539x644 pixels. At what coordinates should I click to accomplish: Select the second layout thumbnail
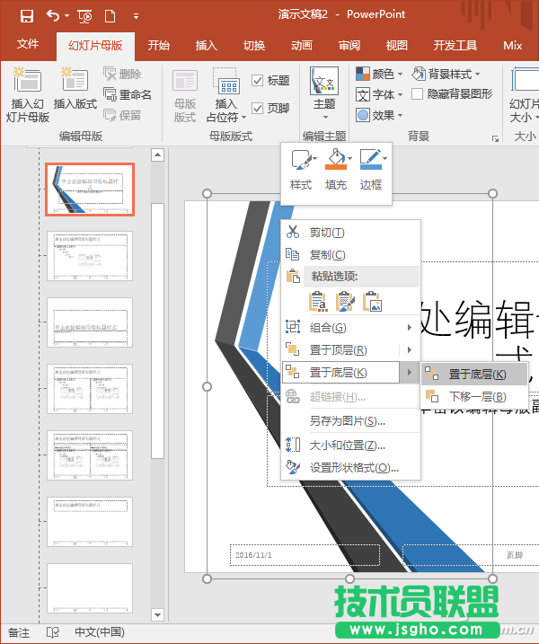pos(90,256)
